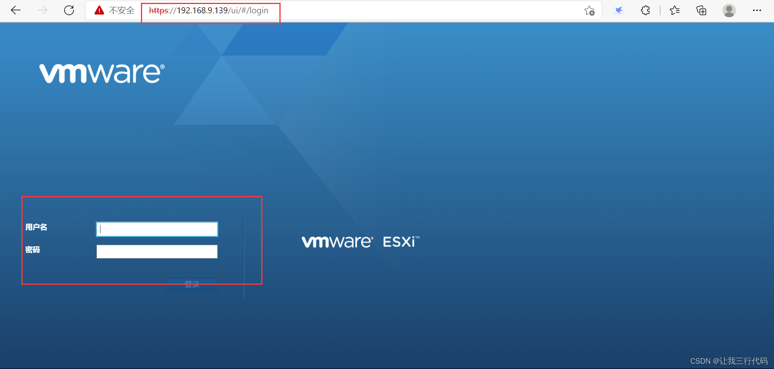Click the 密码 label
Image resolution: width=774 pixels, height=369 pixels.
(33, 250)
